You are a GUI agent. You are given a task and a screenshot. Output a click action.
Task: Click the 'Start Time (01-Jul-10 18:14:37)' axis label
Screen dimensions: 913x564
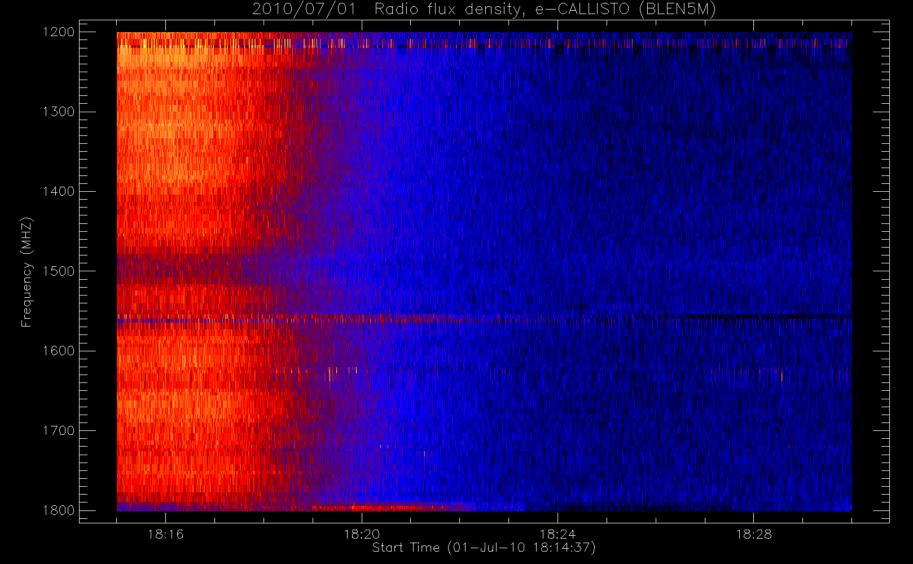pyautogui.click(x=484, y=548)
